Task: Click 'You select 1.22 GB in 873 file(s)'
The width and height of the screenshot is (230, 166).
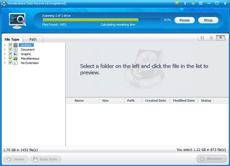Action: (201, 150)
